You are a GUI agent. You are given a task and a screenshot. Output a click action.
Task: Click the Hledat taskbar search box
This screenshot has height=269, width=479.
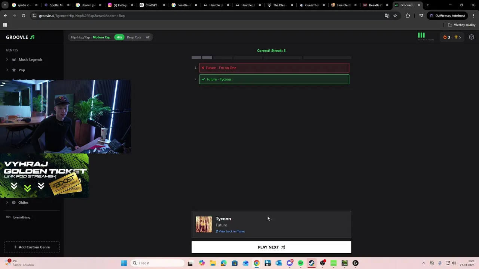click(158, 263)
